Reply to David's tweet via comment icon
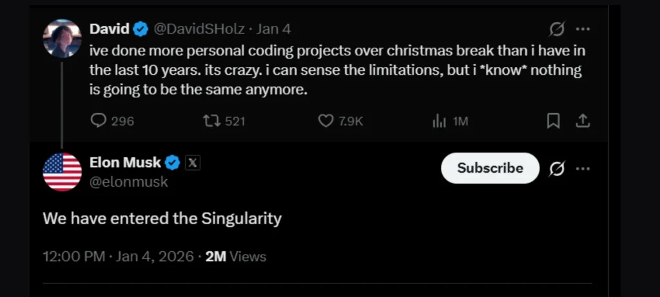The height and width of the screenshot is (297, 660). click(99, 120)
